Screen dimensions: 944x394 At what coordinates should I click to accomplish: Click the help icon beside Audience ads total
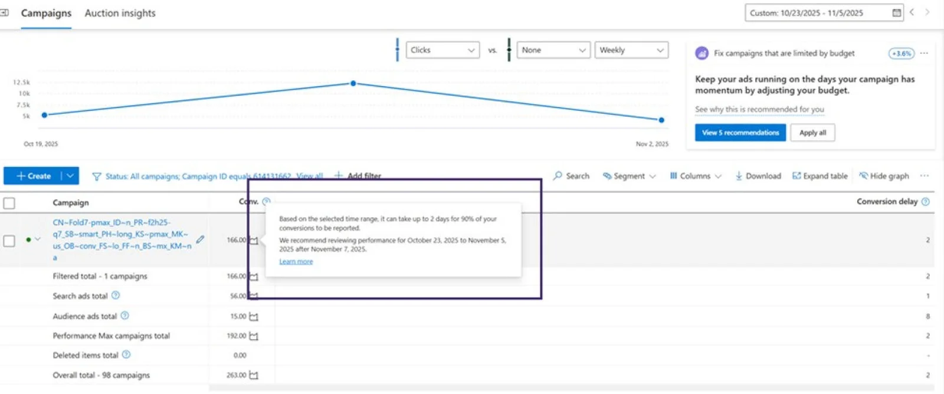pyautogui.click(x=124, y=316)
